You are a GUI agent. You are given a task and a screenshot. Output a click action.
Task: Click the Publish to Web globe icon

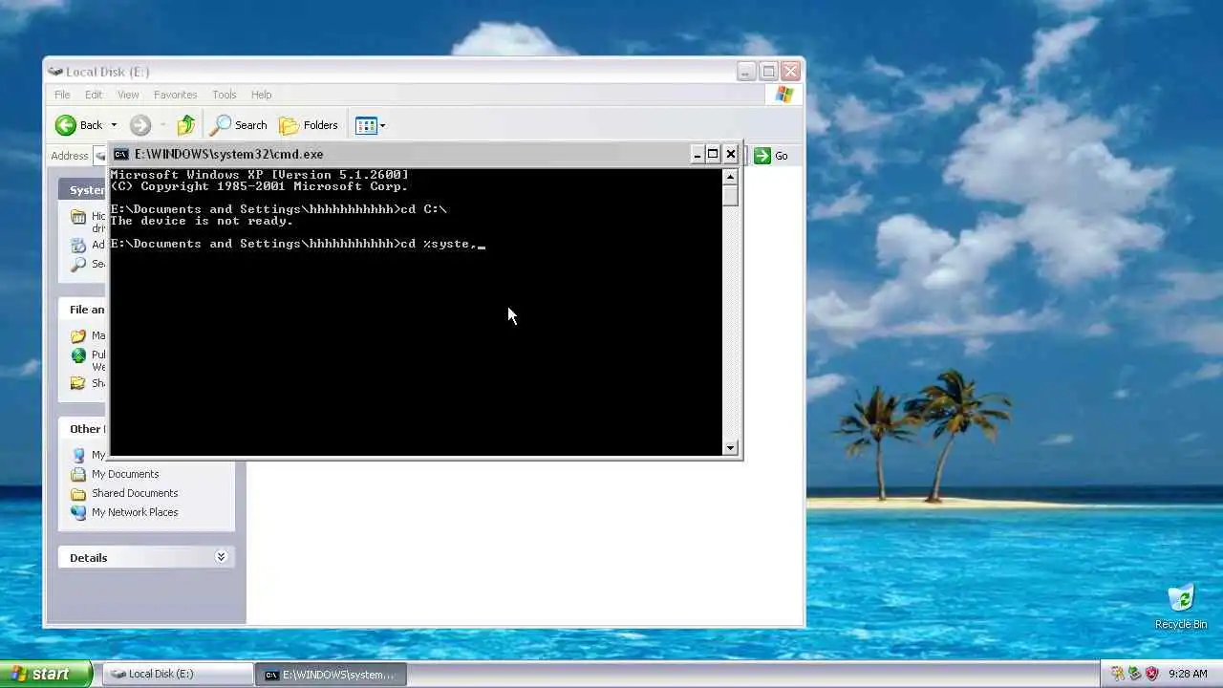[78, 355]
